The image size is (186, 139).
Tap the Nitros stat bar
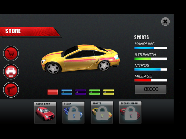pos(151,69)
